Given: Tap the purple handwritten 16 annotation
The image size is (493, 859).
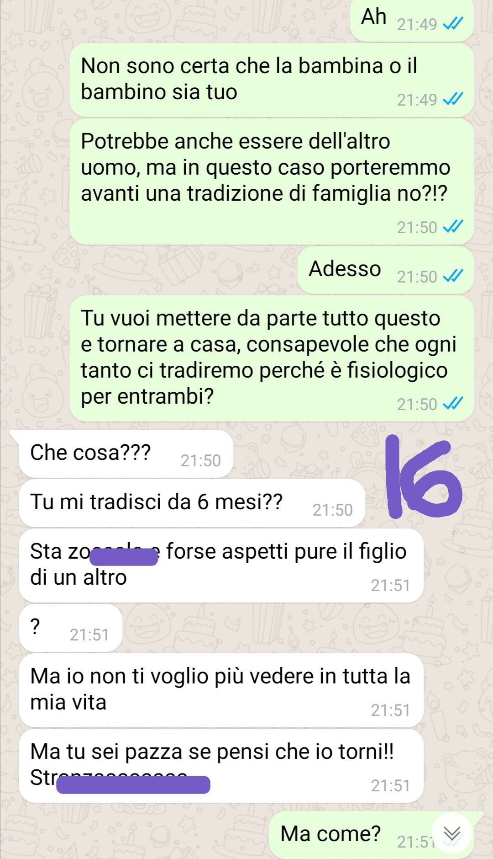Looking at the screenshot, I should point(424,476).
